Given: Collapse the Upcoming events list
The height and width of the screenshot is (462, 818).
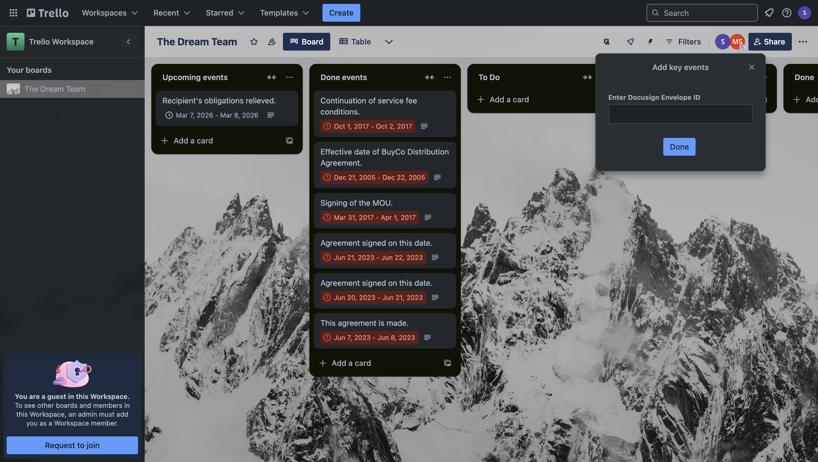Looking at the screenshot, I should (x=271, y=77).
